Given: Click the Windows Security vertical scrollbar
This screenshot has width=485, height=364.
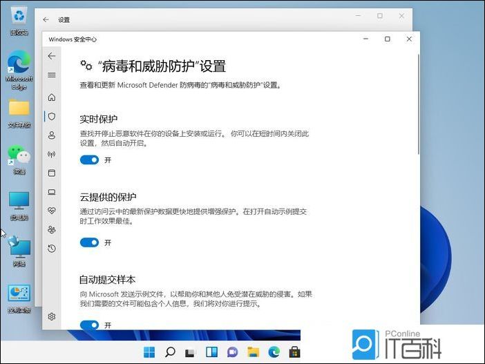Looking at the screenshot, I should click(x=418, y=104).
